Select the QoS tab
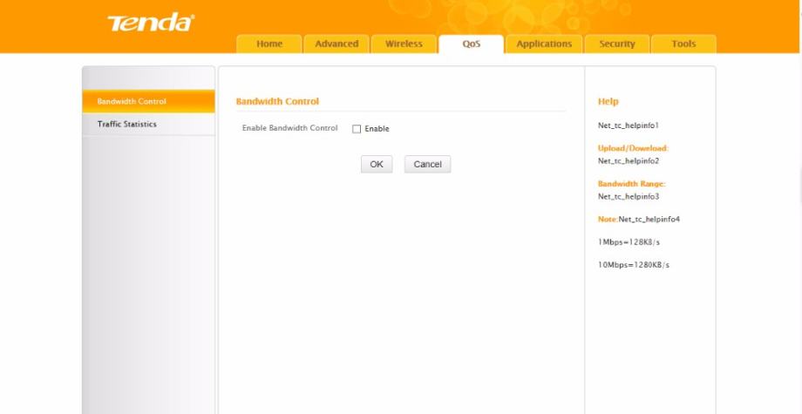 click(471, 44)
